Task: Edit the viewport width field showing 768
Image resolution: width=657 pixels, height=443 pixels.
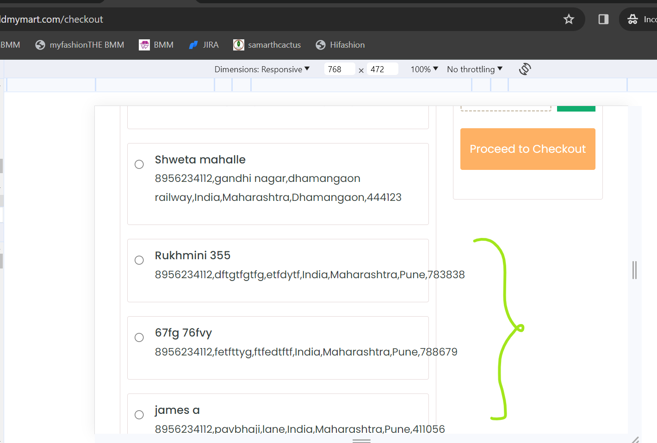Action: tap(340, 69)
